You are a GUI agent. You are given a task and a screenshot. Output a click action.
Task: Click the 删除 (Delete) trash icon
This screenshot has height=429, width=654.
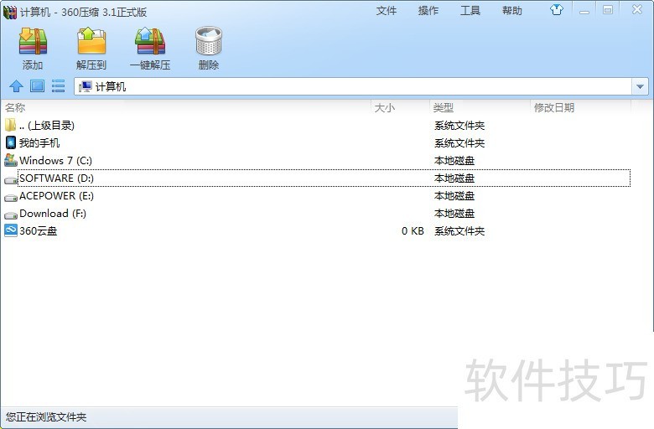click(x=209, y=41)
